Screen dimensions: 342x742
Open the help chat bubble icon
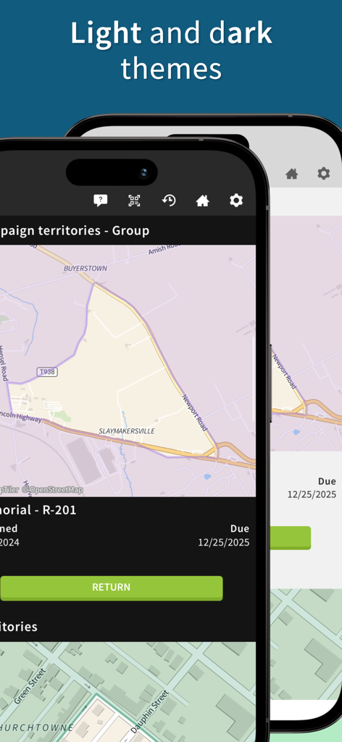100,200
